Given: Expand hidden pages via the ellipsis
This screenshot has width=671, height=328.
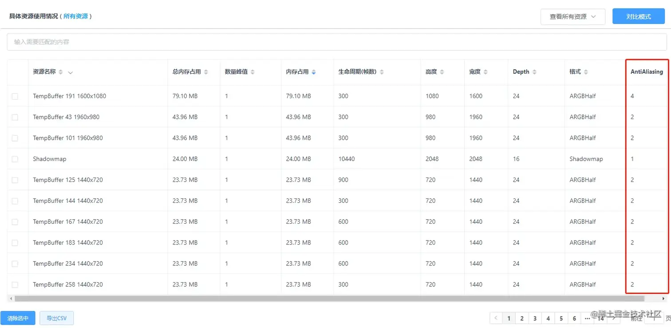Looking at the screenshot, I should [588, 318].
